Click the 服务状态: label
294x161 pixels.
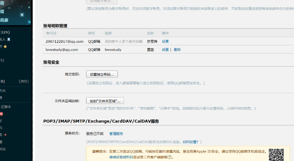(x=72, y=133)
